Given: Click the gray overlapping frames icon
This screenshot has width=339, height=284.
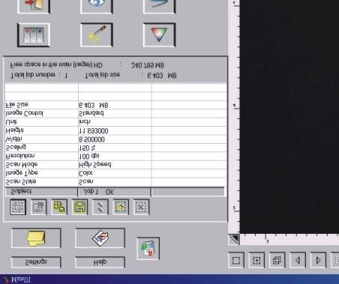Looking at the screenshot, I should point(38,207).
